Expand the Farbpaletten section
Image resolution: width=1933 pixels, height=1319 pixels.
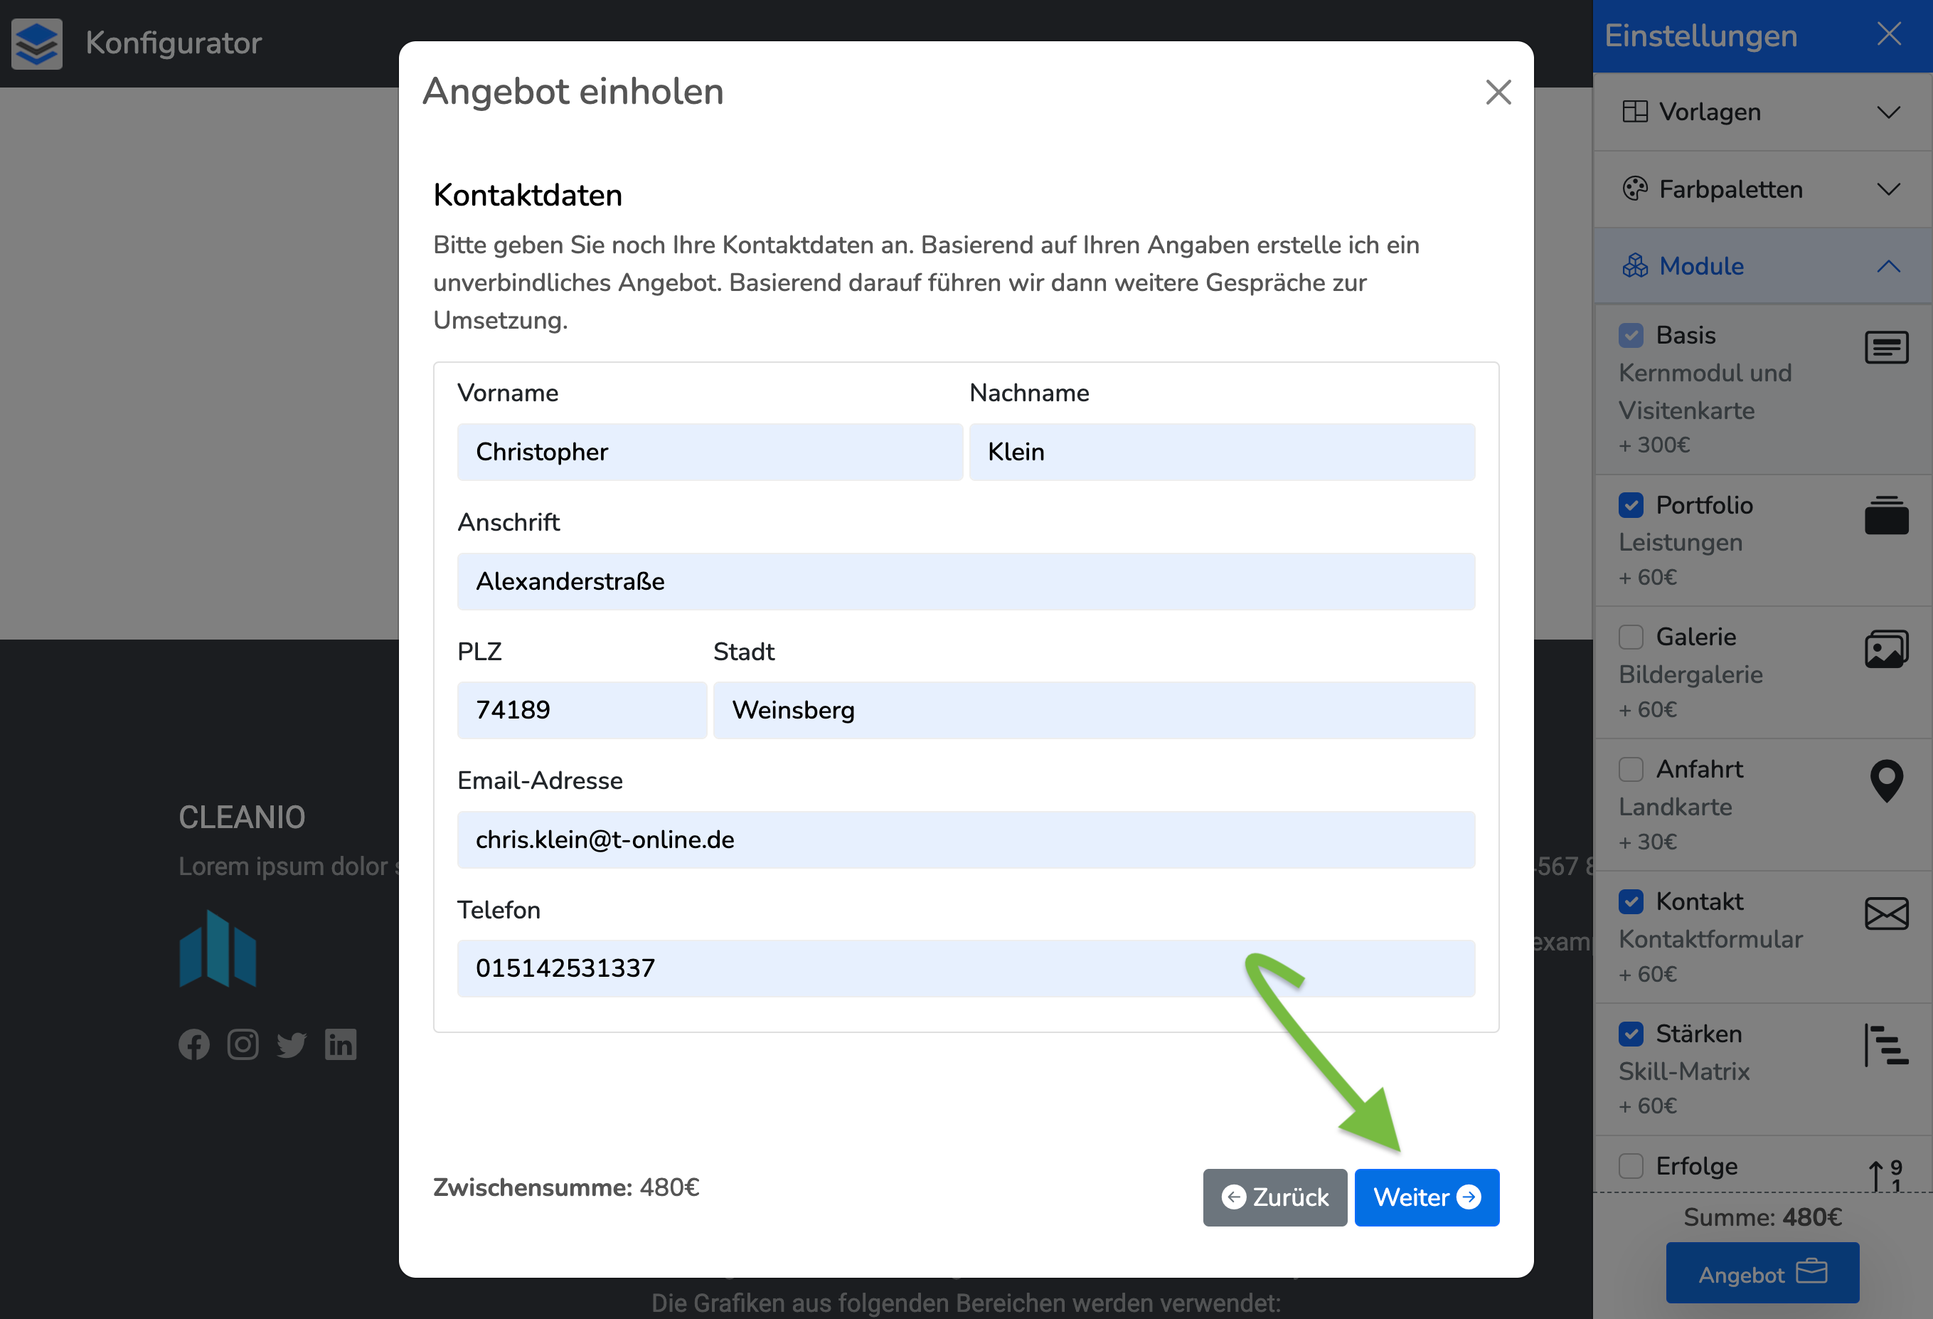[x=1762, y=189]
